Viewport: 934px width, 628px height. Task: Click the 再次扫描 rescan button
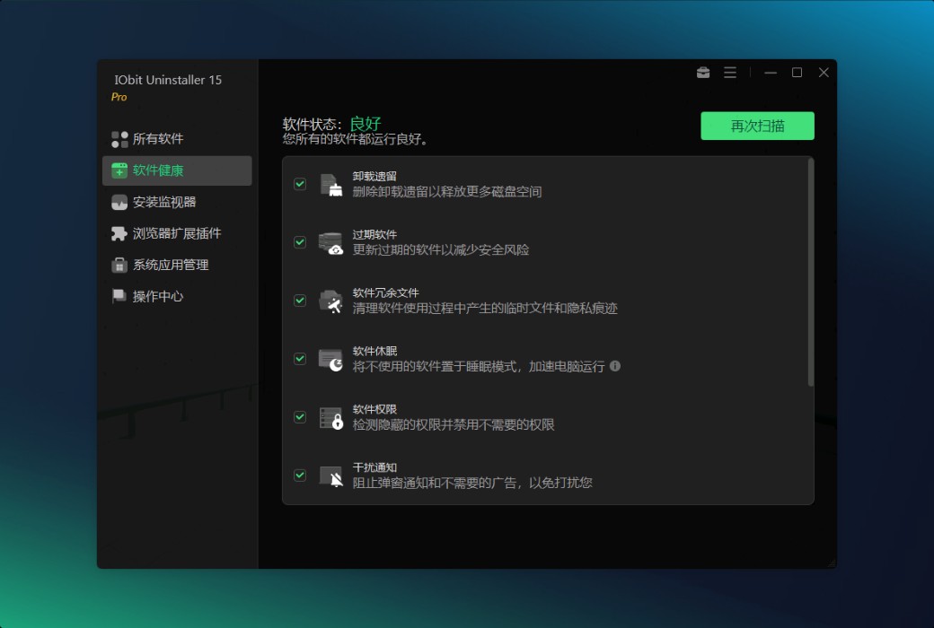click(x=757, y=126)
